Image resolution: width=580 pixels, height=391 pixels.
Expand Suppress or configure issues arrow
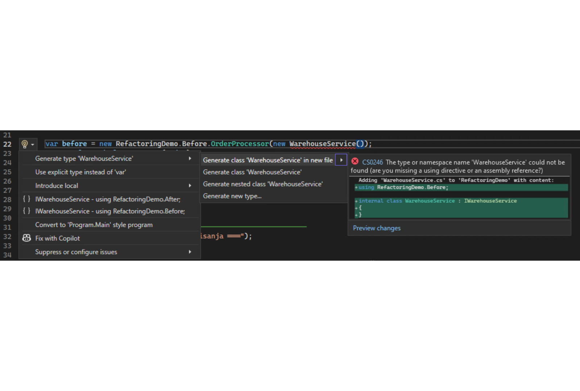click(190, 252)
